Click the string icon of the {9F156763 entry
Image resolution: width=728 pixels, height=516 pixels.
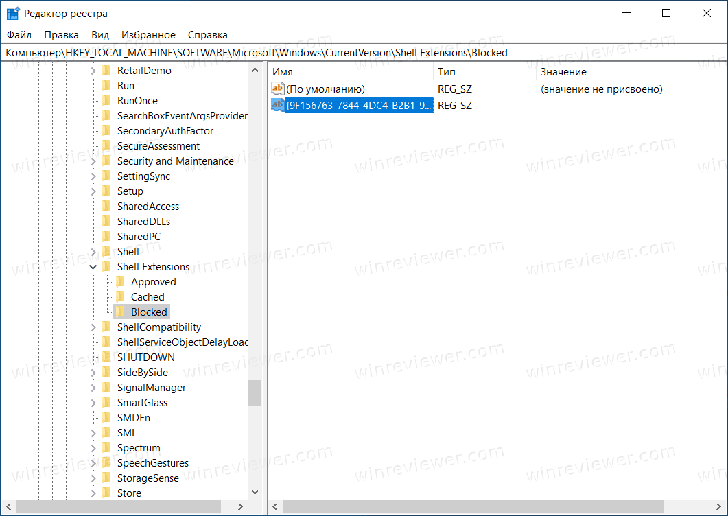(278, 105)
